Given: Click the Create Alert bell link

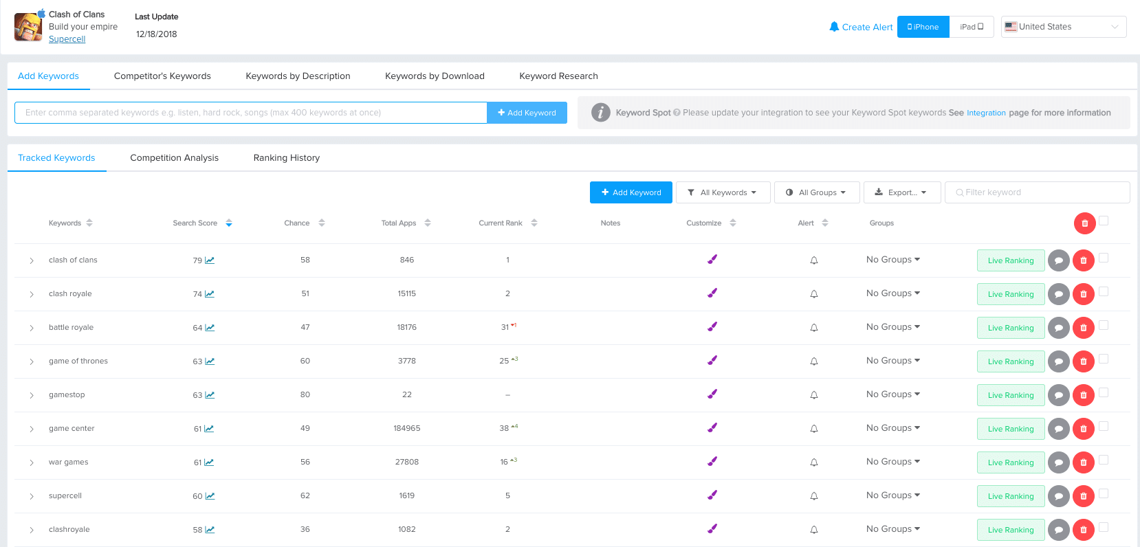Looking at the screenshot, I should [x=861, y=27].
